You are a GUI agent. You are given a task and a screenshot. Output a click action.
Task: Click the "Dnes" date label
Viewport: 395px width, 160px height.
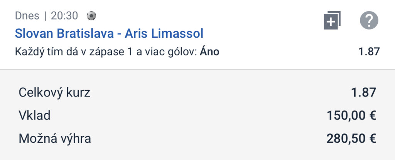(27, 16)
